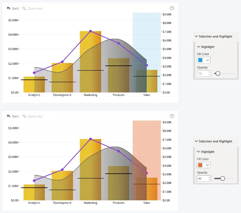The image size is (241, 213).
Task: Click the Back label in the top chart
Action: [x=15, y=9]
